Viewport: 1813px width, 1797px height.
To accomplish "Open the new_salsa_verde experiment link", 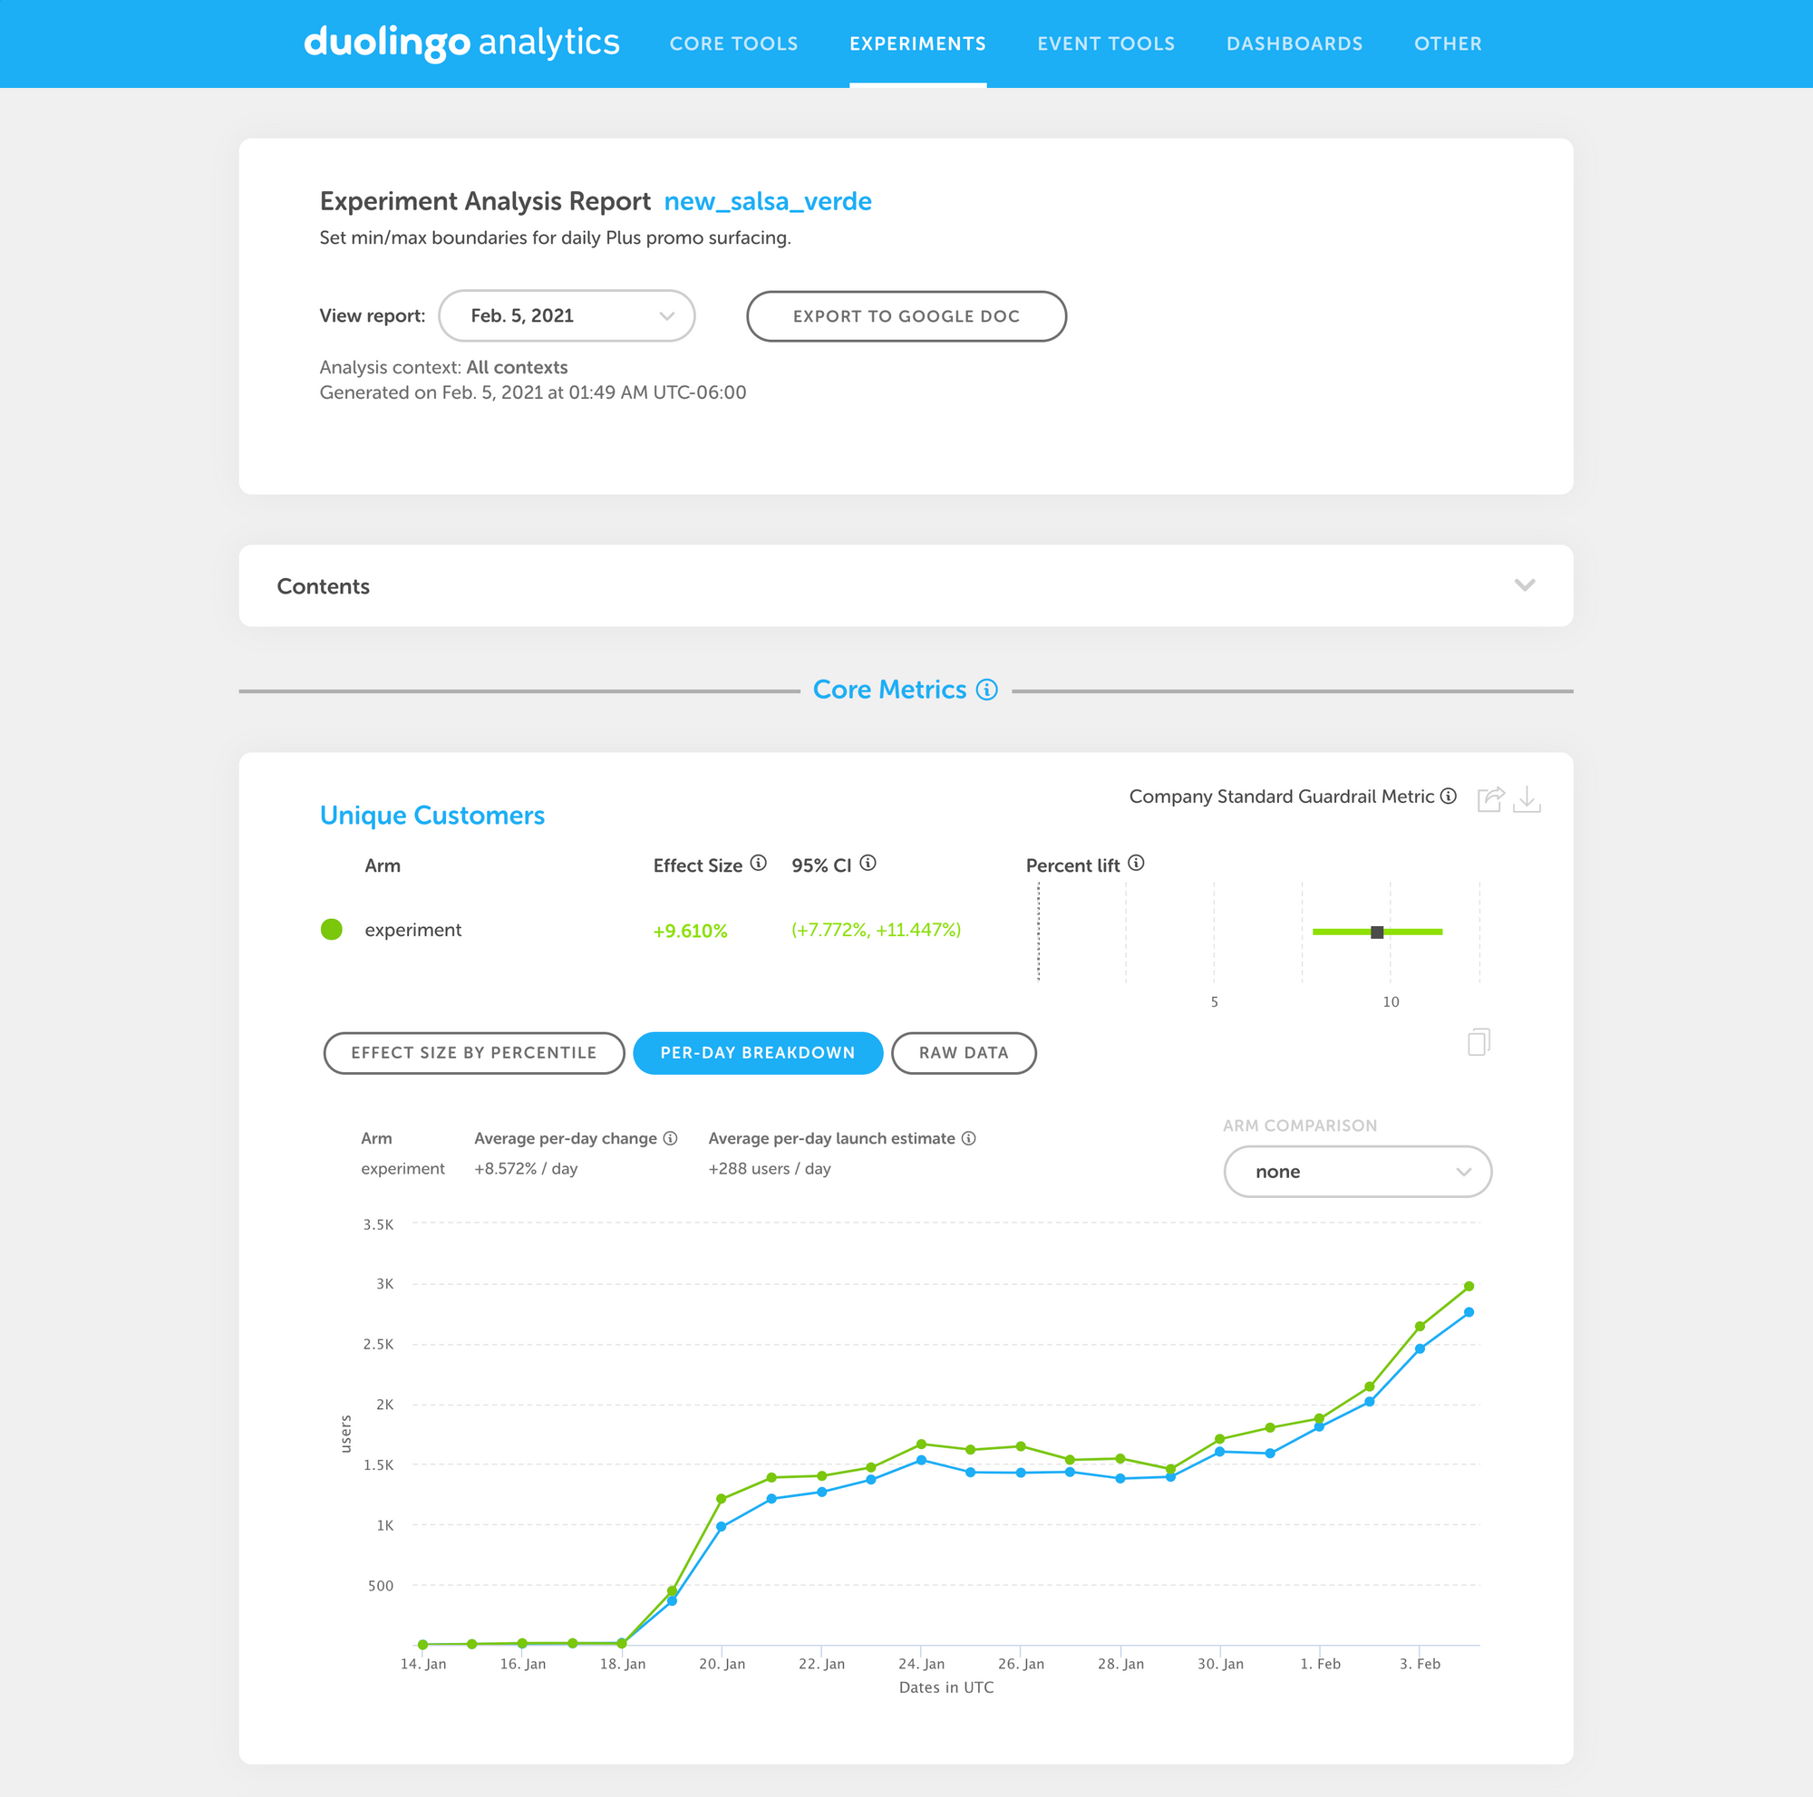I will click(768, 202).
